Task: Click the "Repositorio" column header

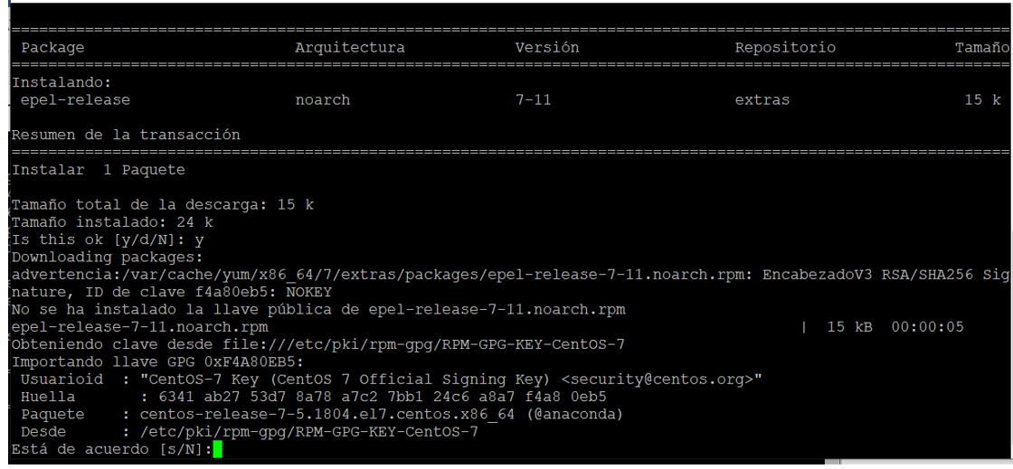Action: click(x=785, y=48)
